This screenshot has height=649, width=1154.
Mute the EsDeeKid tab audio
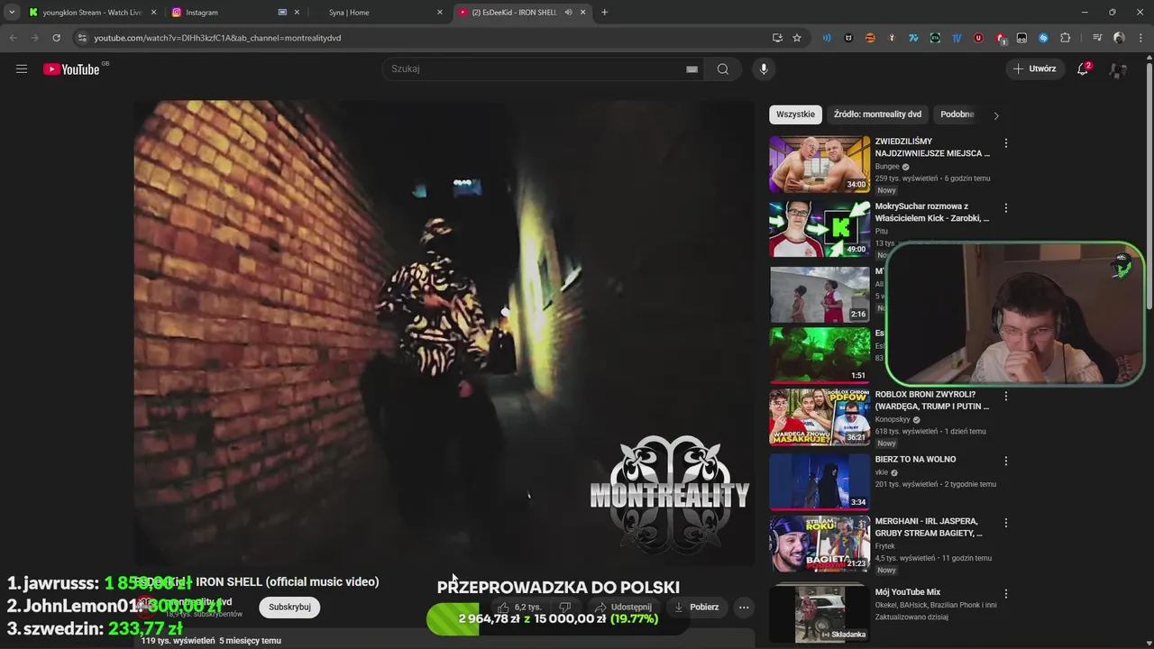(568, 13)
